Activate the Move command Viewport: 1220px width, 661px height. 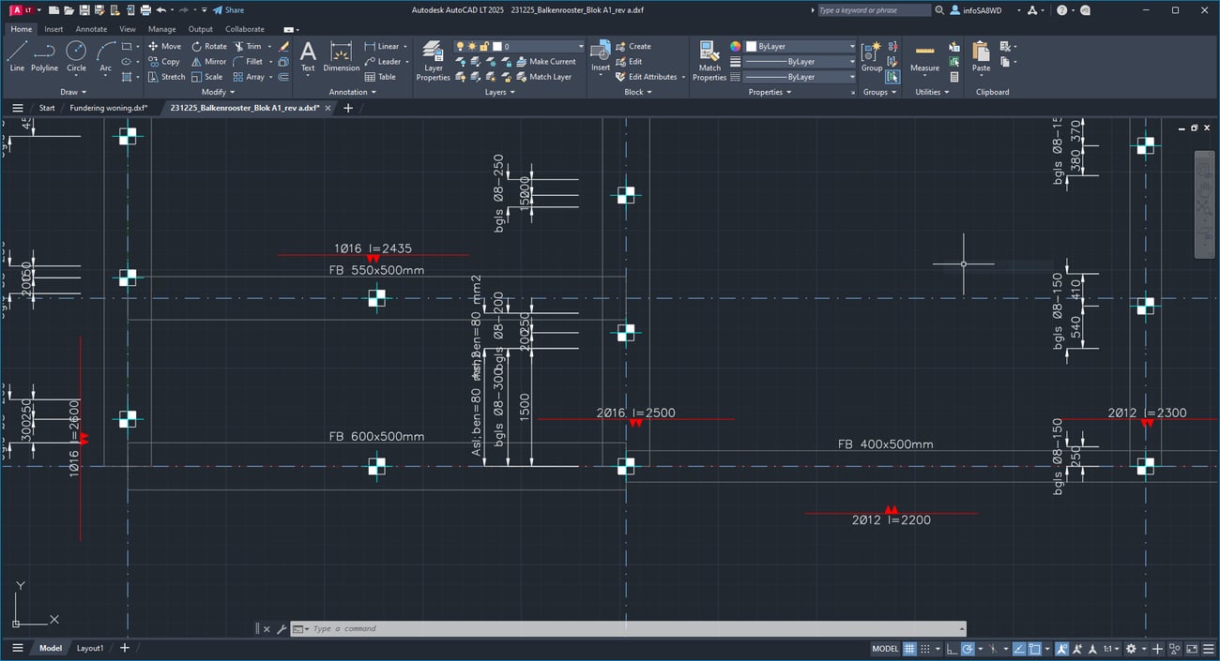click(164, 46)
